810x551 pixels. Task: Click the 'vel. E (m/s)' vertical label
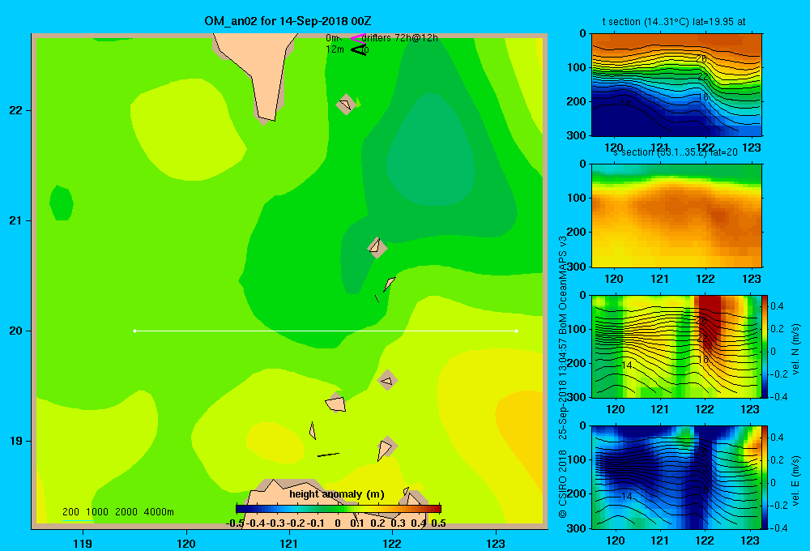tap(796, 481)
